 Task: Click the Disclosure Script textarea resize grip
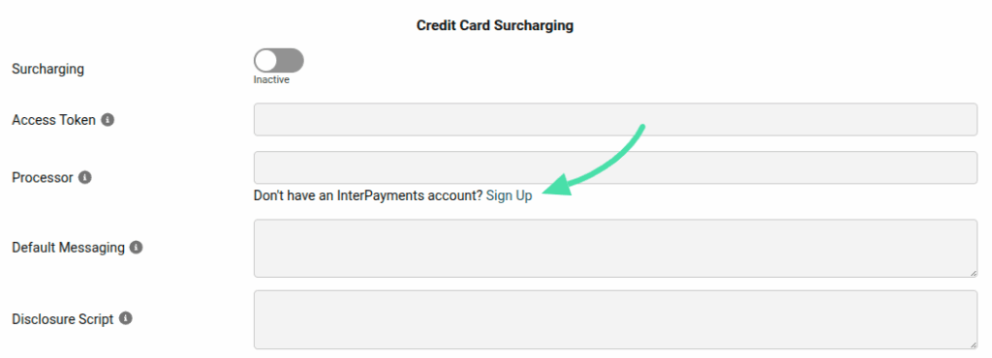coord(973,344)
